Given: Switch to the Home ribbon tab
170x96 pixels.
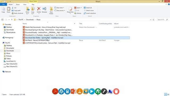Looking at the screenshot, I should (x=11, y=5).
